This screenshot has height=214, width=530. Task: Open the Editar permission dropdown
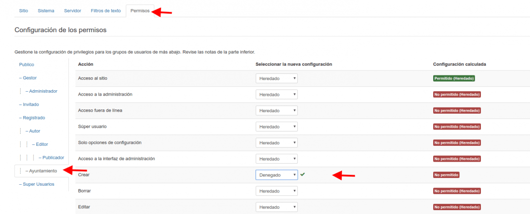tap(277, 207)
